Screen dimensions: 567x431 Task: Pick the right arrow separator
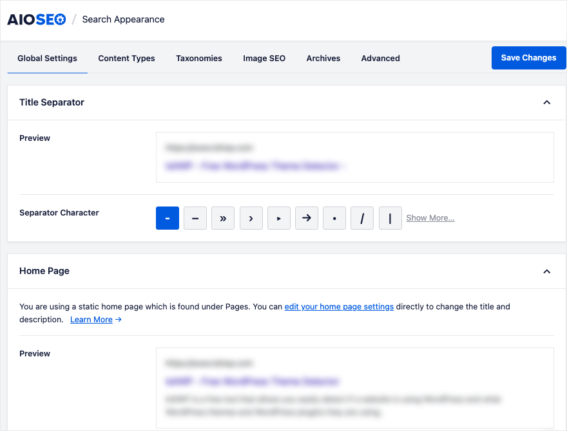pyautogui.click(x=307, y=218)
